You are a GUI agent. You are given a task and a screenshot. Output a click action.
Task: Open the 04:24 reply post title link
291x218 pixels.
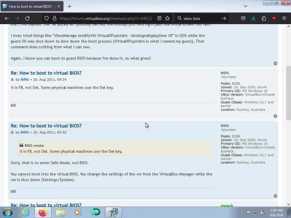46,73
